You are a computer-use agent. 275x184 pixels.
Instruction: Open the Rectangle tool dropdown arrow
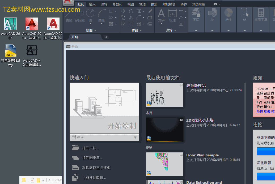tap(116, 11)
